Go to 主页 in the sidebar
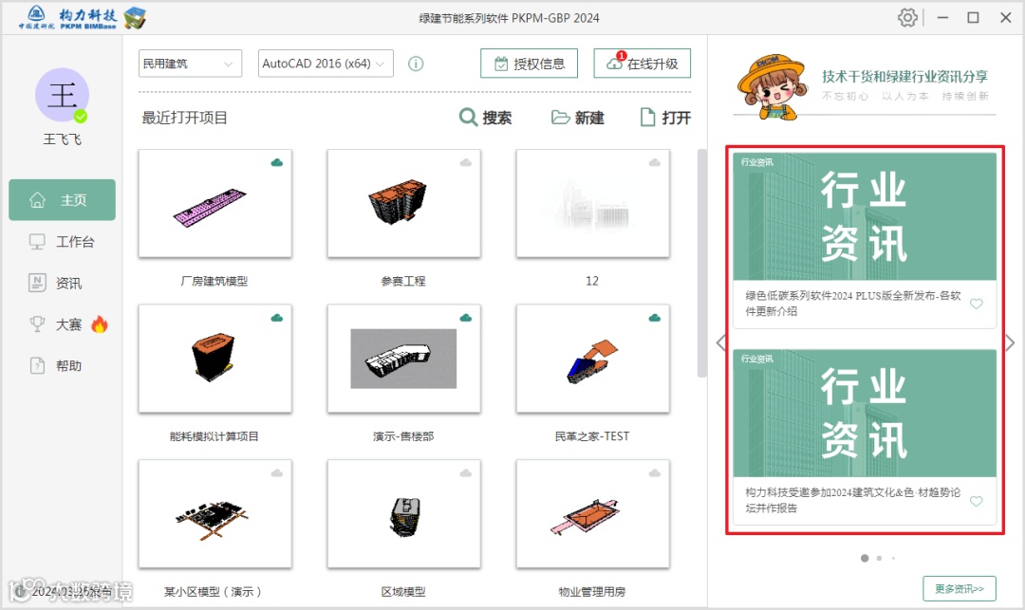The image size is (1025, 610). pos(62,200)
